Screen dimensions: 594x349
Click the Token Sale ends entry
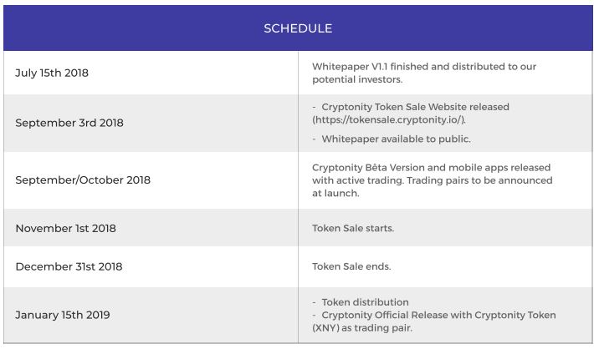[x=351, y=266]
